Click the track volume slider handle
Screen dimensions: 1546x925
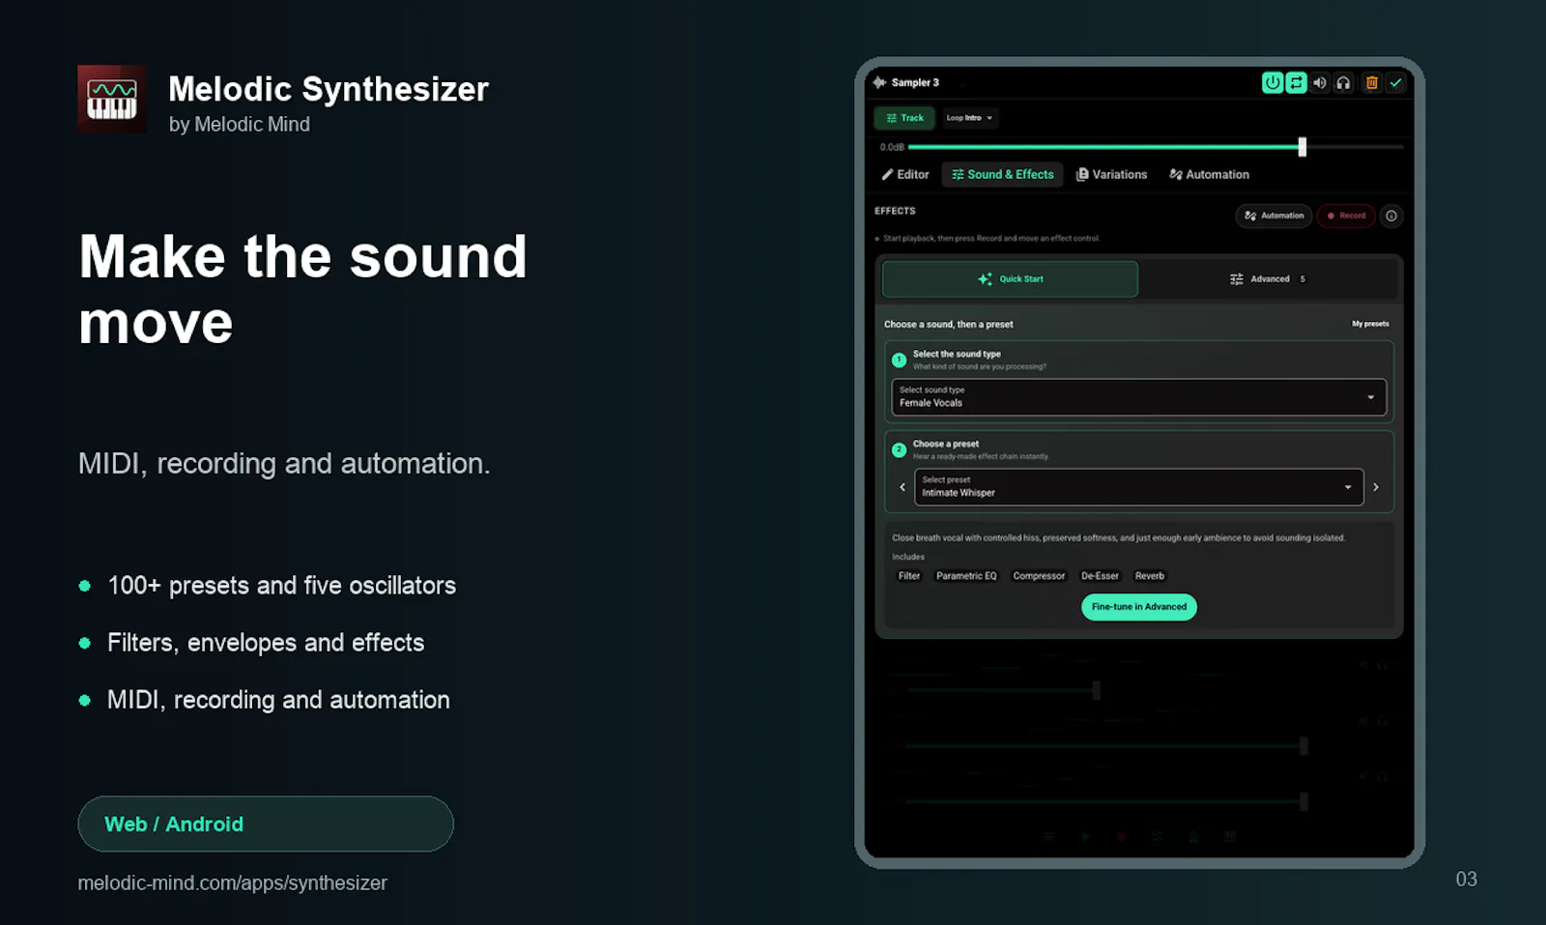[x=1303, y=147]
